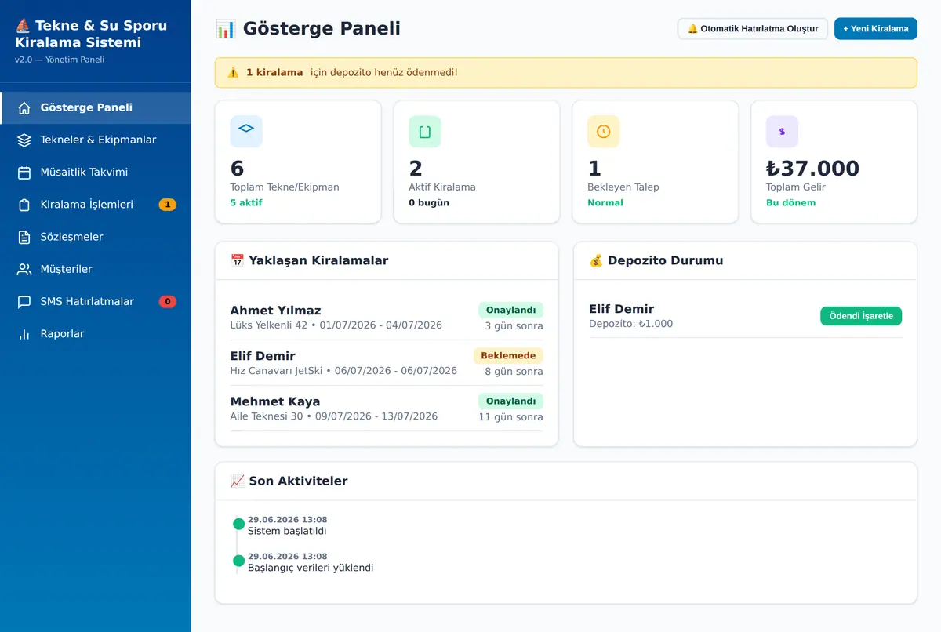
Task: Click the blue icon on Toplam Tekne/Ekipman card
Action: pos(246,132)
